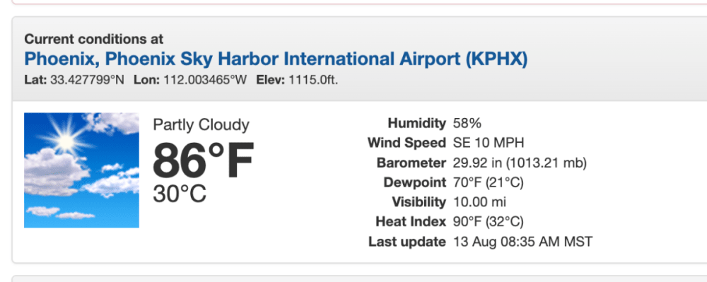Click the 58% humidity value
The image size is (707, 282).
coord(467,123)
